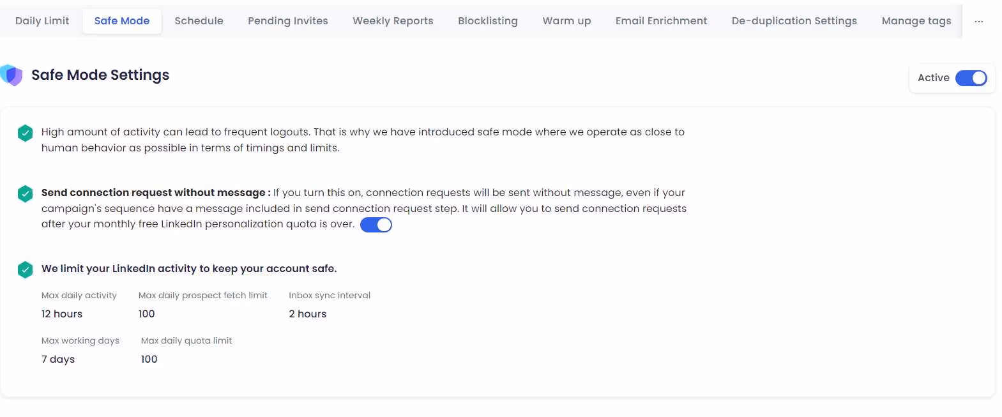Toggle send connection request without message switch

376,225
